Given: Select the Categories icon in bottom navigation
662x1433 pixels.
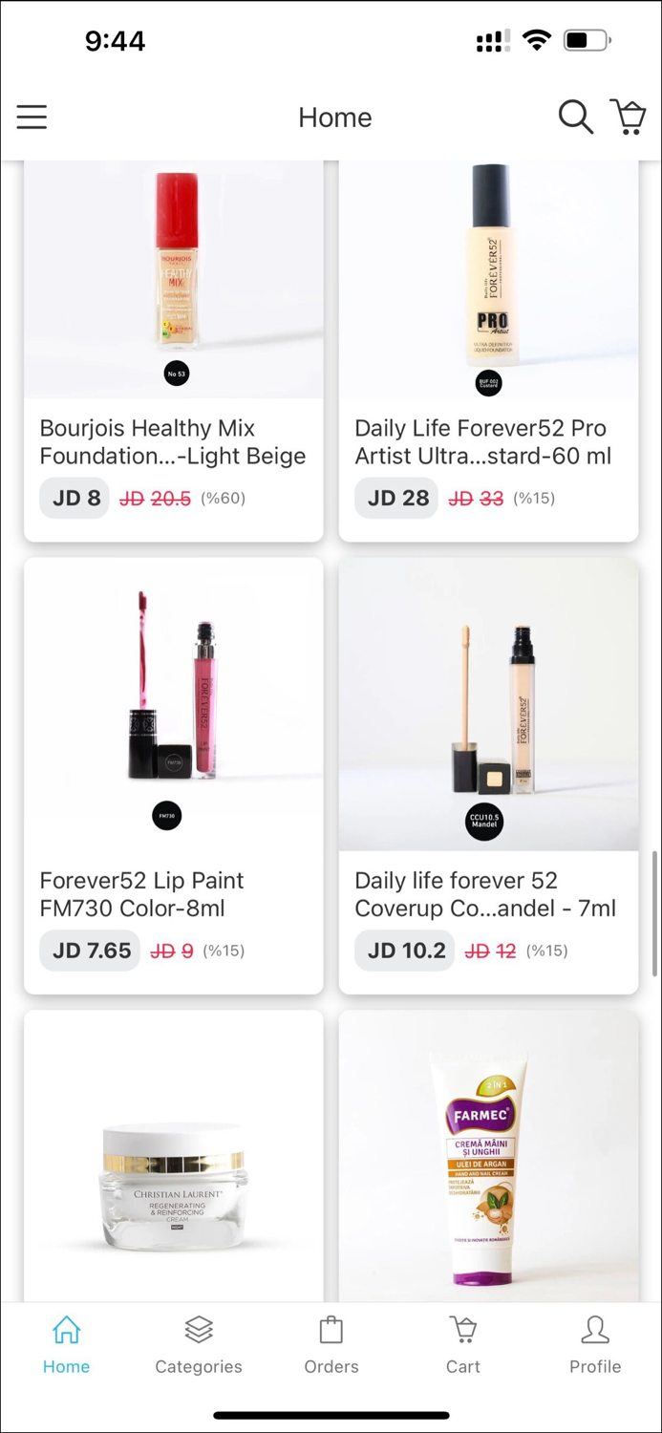Looking at the screenshot, I should (x=198, y=1342).
